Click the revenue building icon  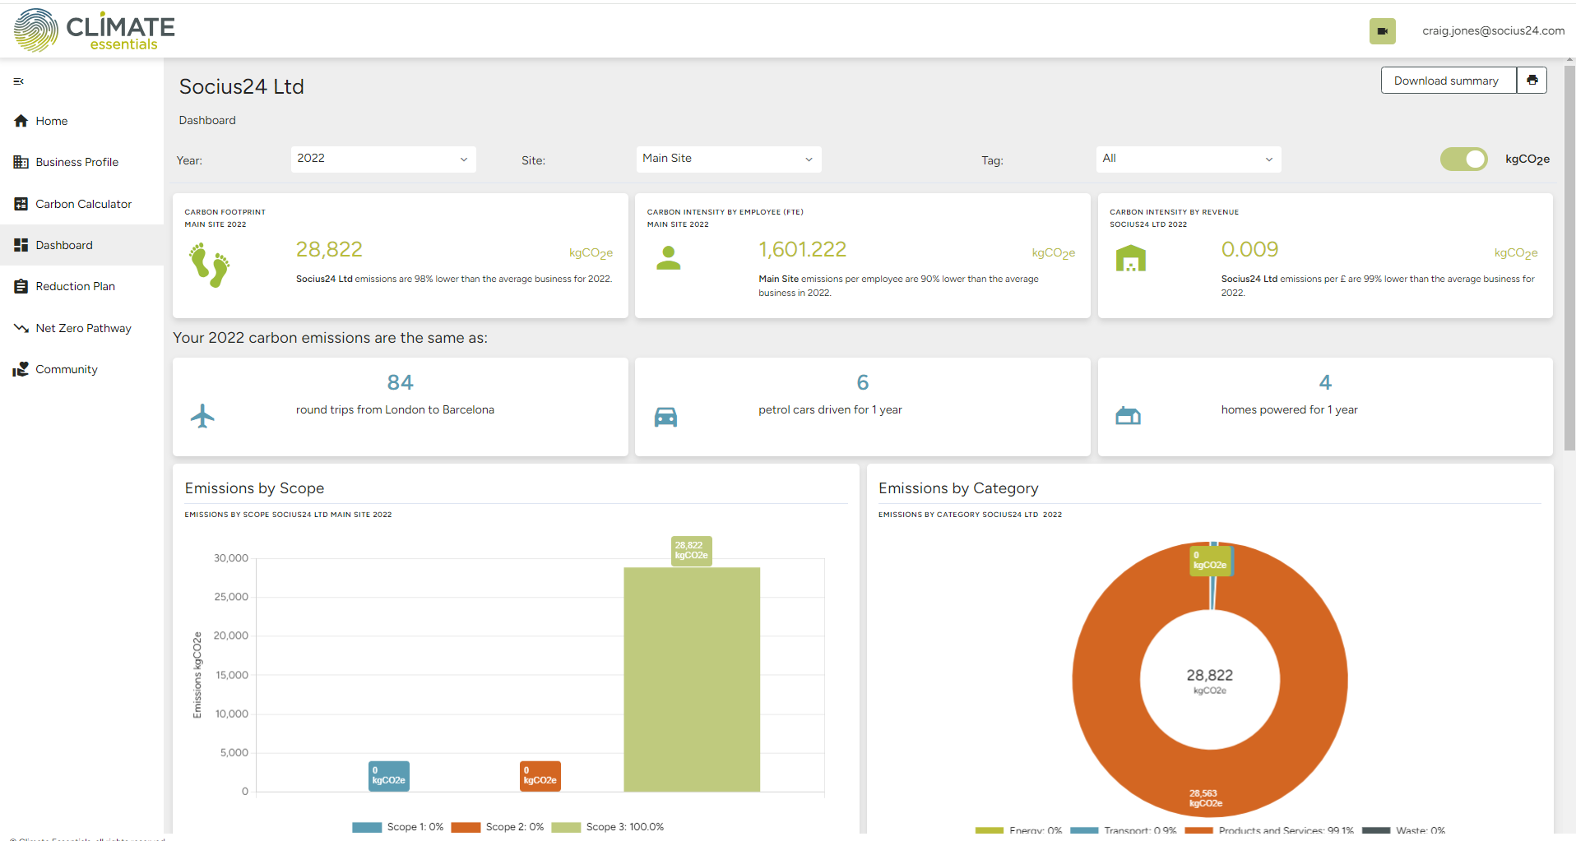[x=1131, y=258]
